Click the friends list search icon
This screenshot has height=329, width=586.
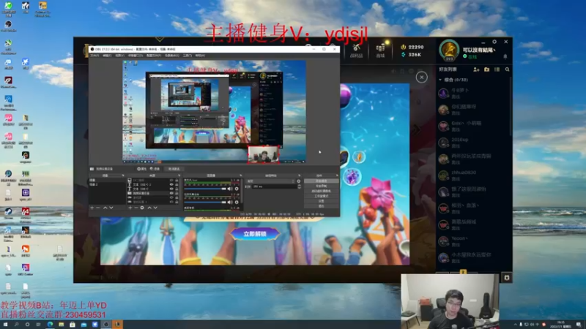tap(507, 69)
